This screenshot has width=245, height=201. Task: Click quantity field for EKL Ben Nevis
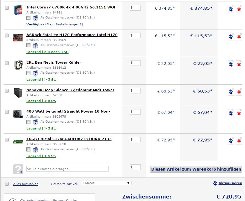pos(135,63)
